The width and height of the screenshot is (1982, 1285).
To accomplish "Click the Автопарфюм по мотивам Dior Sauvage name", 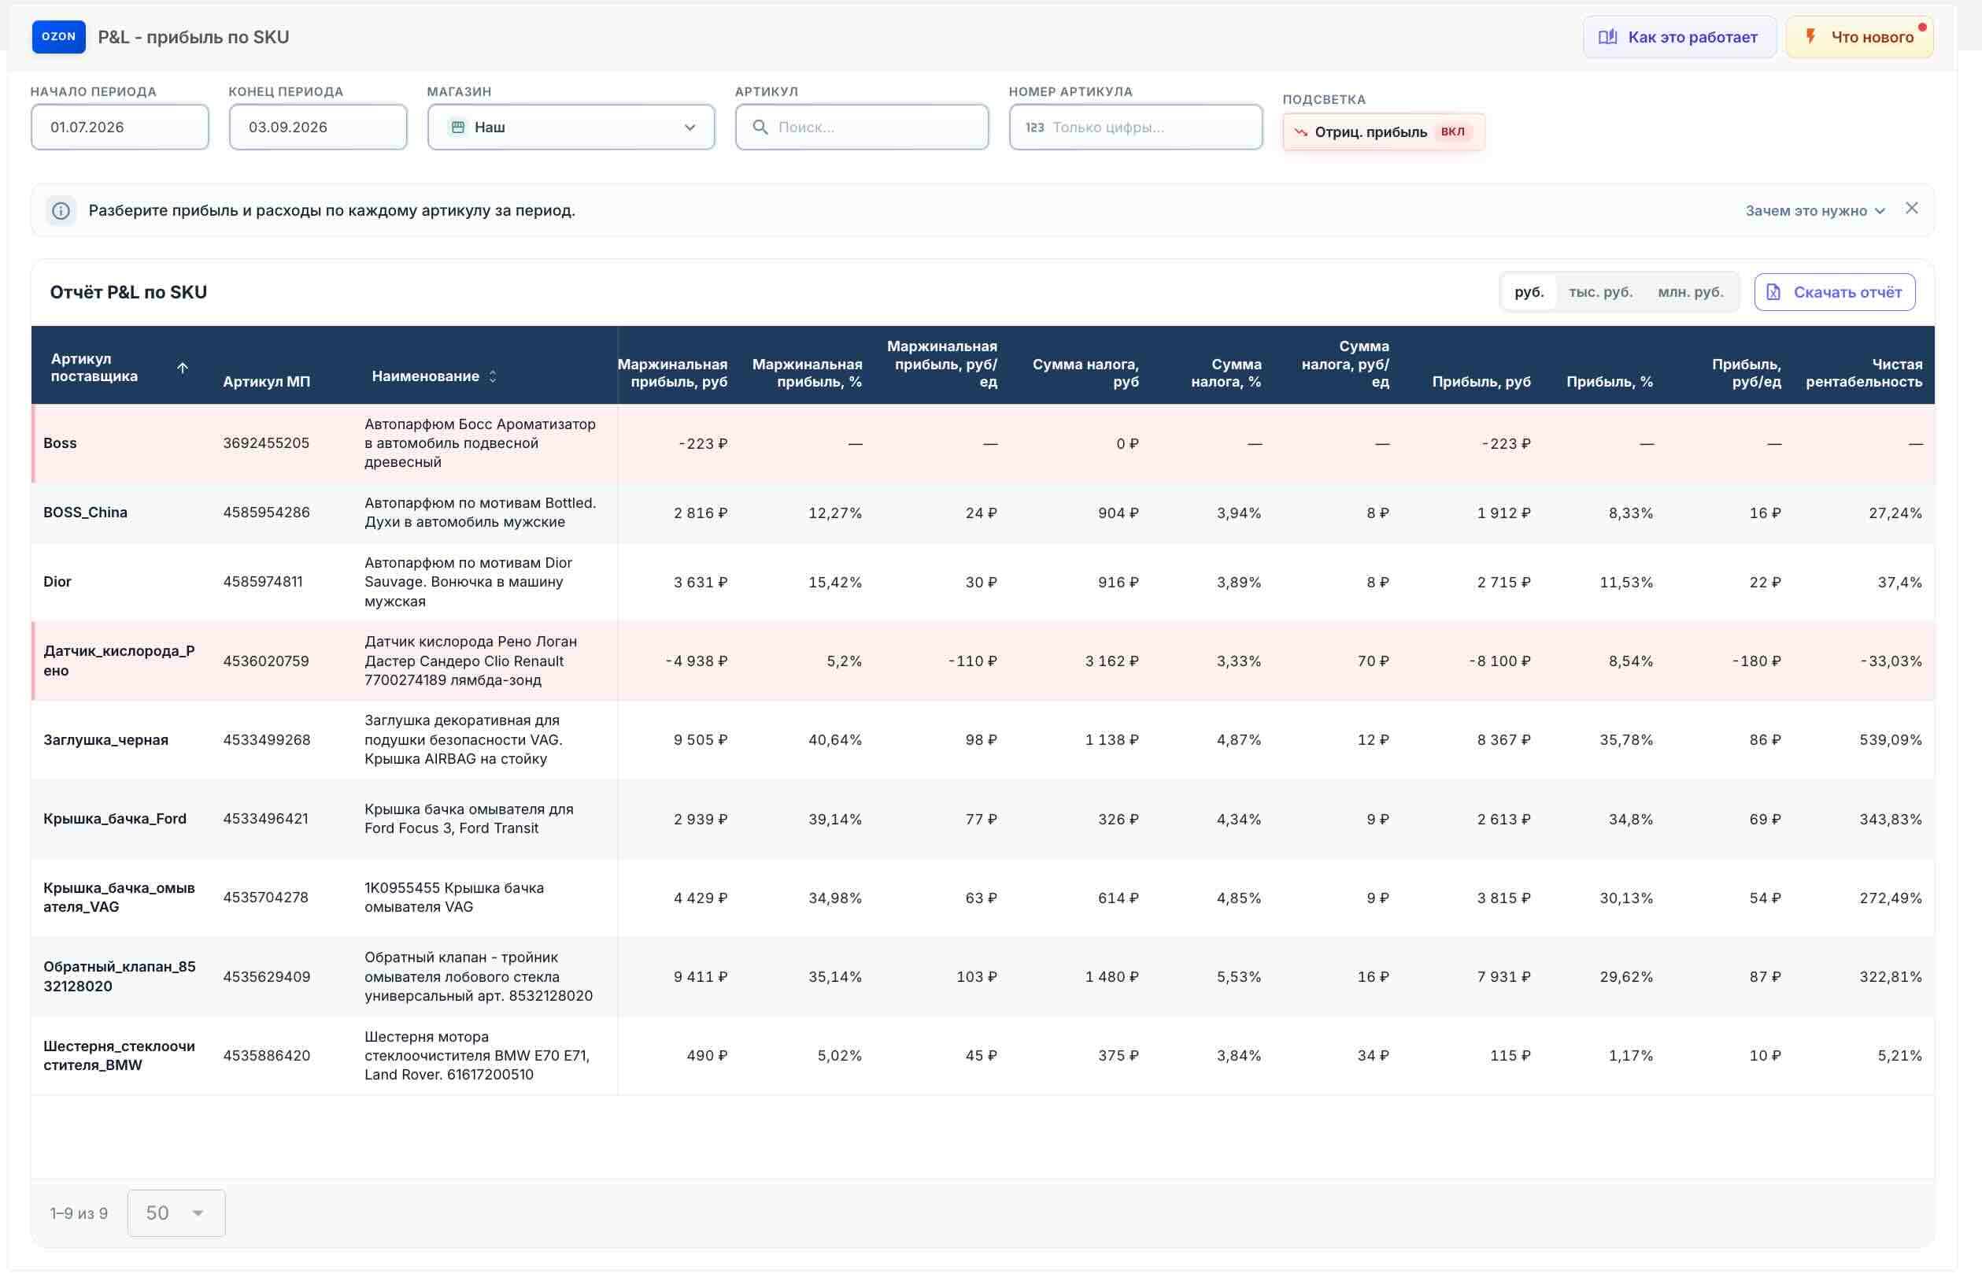I will point(469,581).
